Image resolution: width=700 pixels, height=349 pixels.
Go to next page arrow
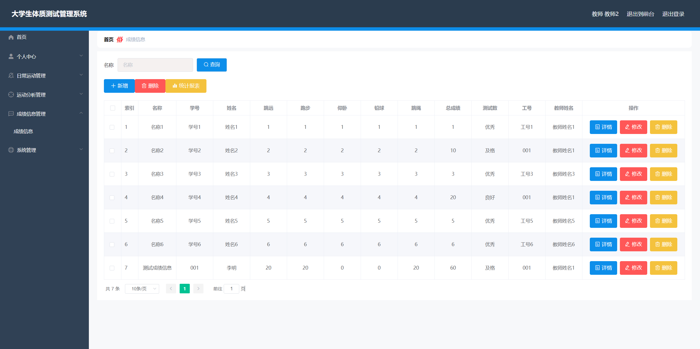click(198, 289)
